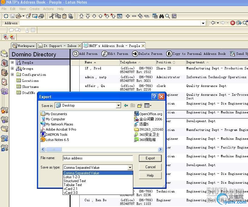
Task: Click Copy to Personal Address Book
Action: pos(196,54)
